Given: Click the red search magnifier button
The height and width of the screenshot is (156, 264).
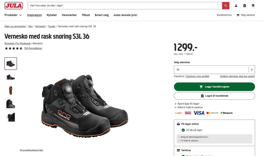Looking at the screenshot, I should [226, 5].
